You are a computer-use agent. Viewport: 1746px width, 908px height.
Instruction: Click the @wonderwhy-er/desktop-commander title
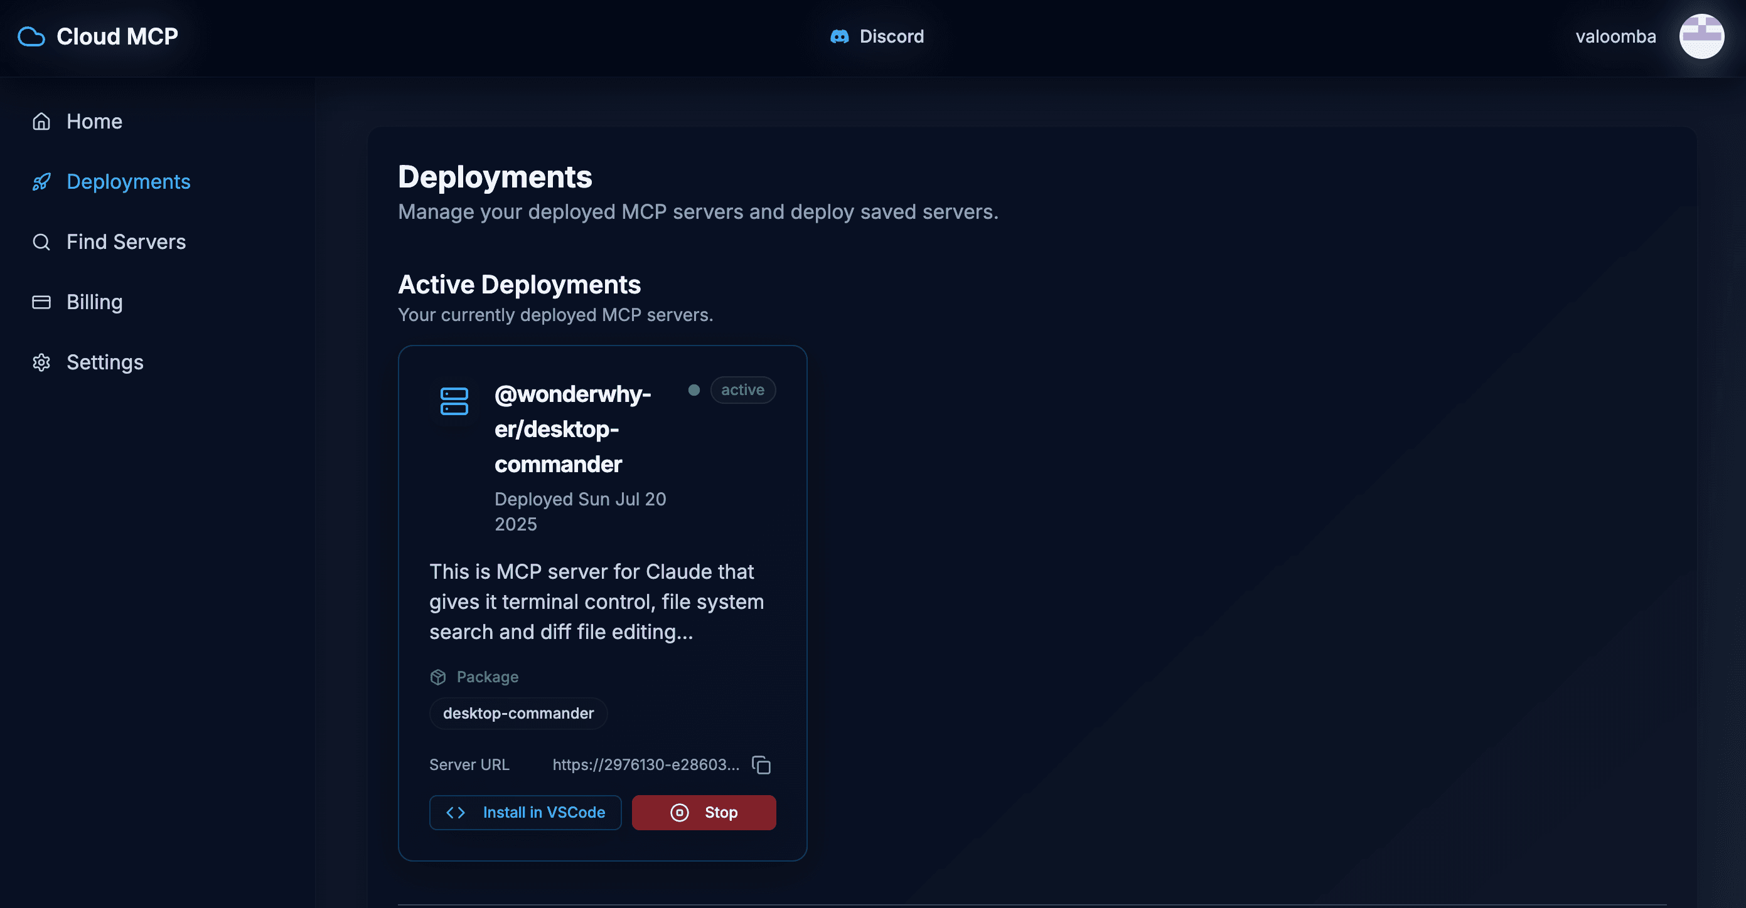point(573,429)
